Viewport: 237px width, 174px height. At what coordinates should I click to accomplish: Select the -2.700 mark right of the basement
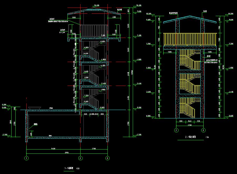(x=139, y=134)
